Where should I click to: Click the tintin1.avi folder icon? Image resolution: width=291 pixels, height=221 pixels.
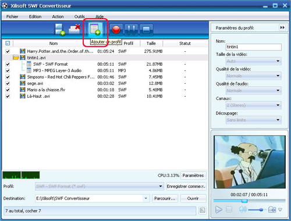(x=16, y=58)
